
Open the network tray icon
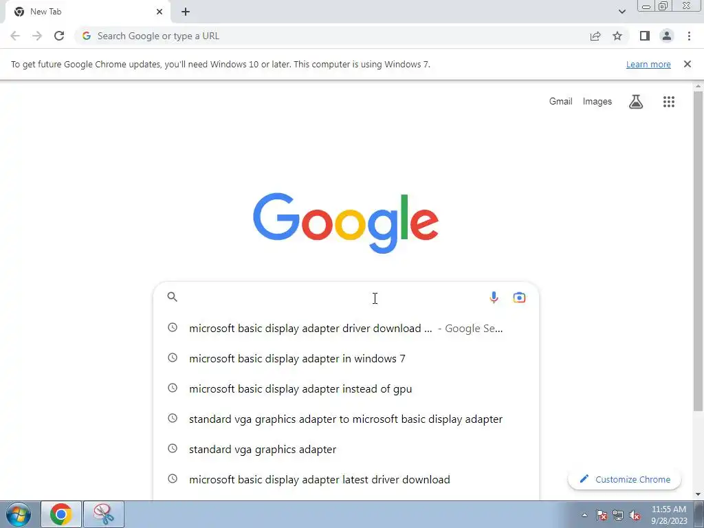click(618, 515)
